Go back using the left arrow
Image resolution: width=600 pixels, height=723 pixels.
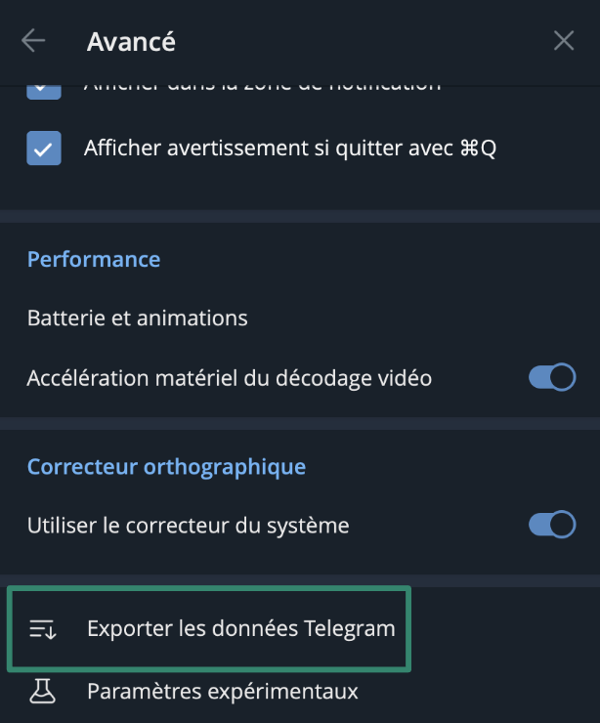tap(33, 40)
